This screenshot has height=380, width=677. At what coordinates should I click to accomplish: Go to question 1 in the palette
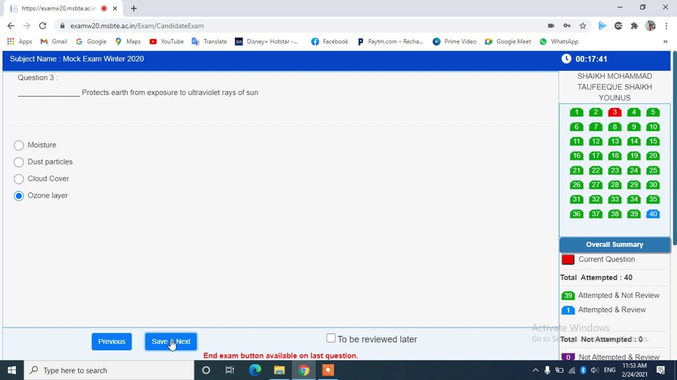click(577, 112)
